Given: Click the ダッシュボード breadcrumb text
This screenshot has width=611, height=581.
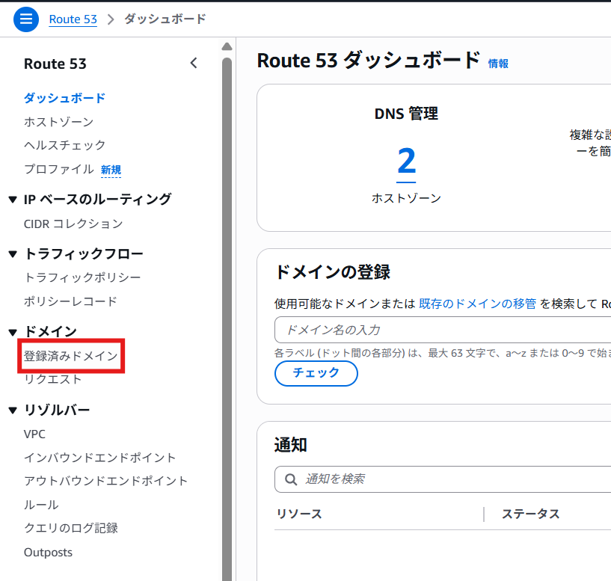Looking at the screenshot, I should coord(165,19).
